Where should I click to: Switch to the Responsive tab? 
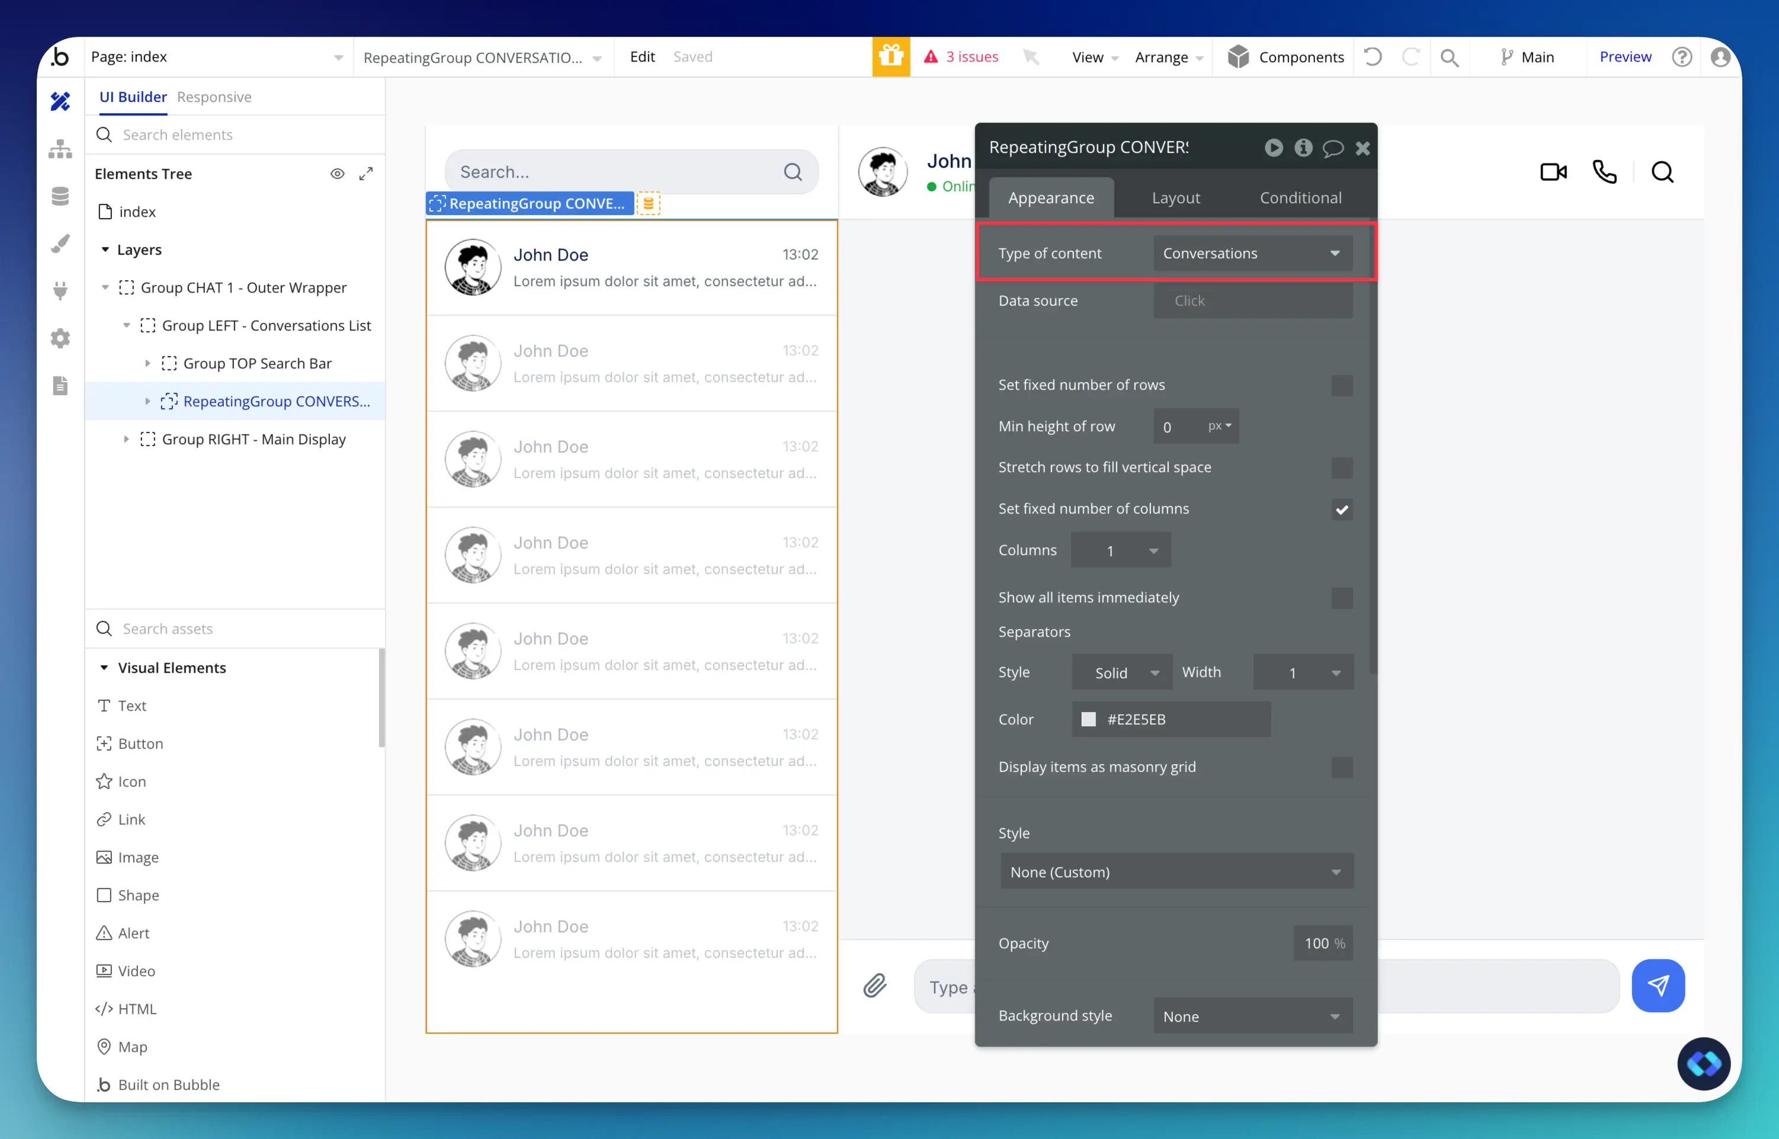point(214,97)
